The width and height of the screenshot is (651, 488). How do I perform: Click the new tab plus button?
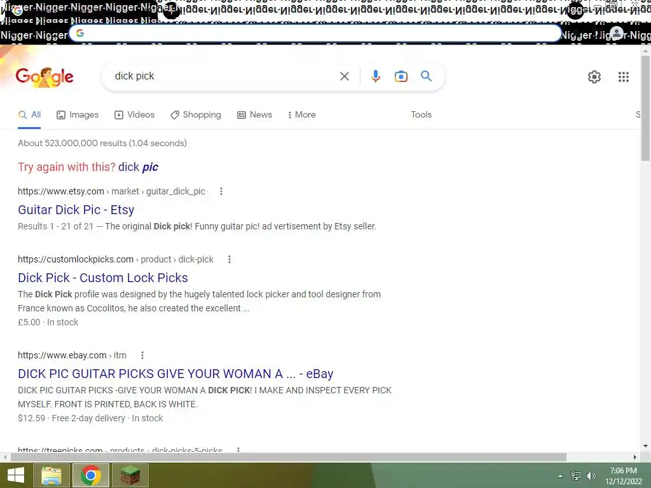[x=171, y=11]
